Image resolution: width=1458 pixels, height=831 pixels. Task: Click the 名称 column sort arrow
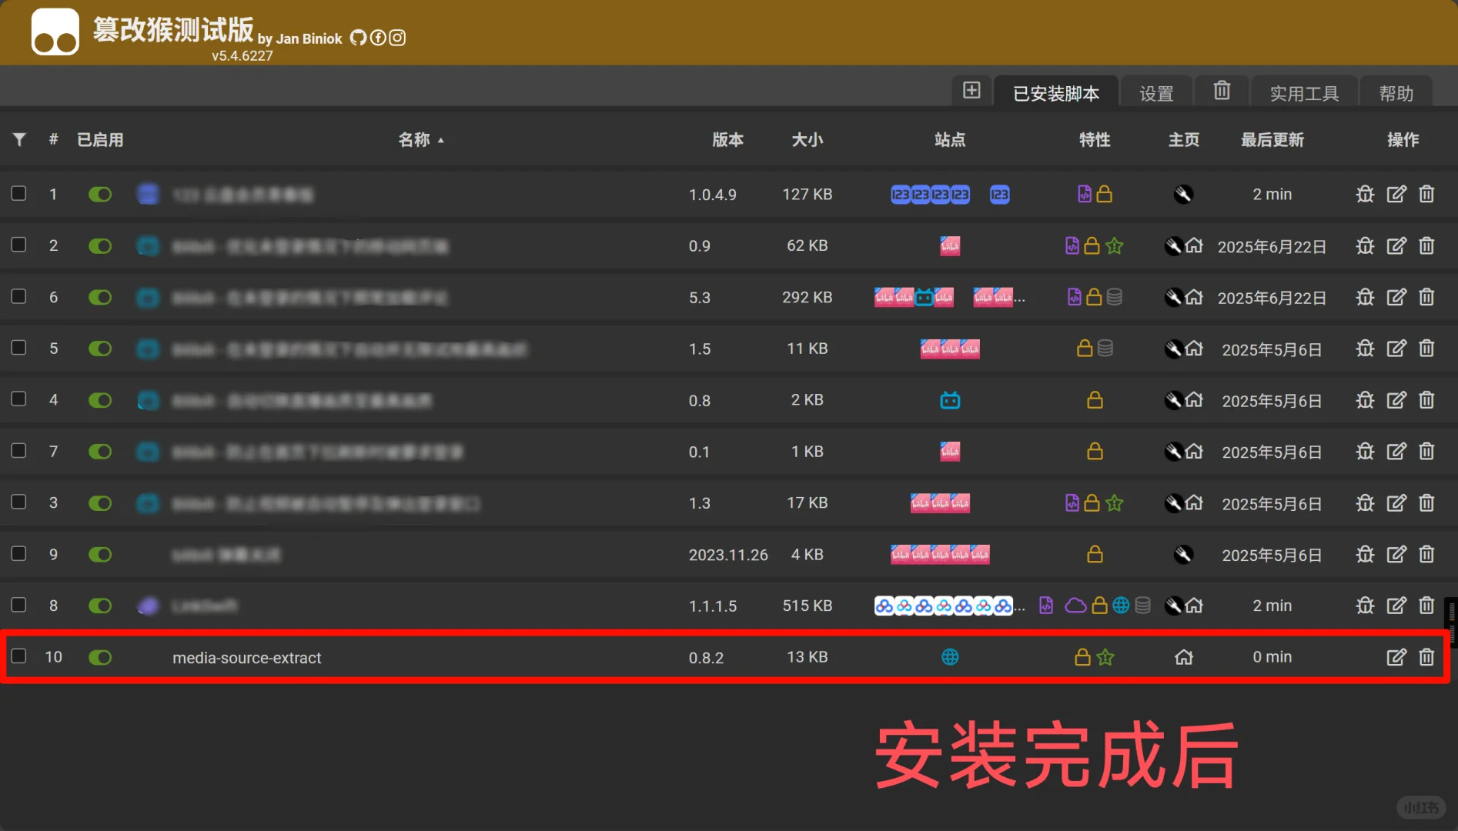(x=441, y=140)
